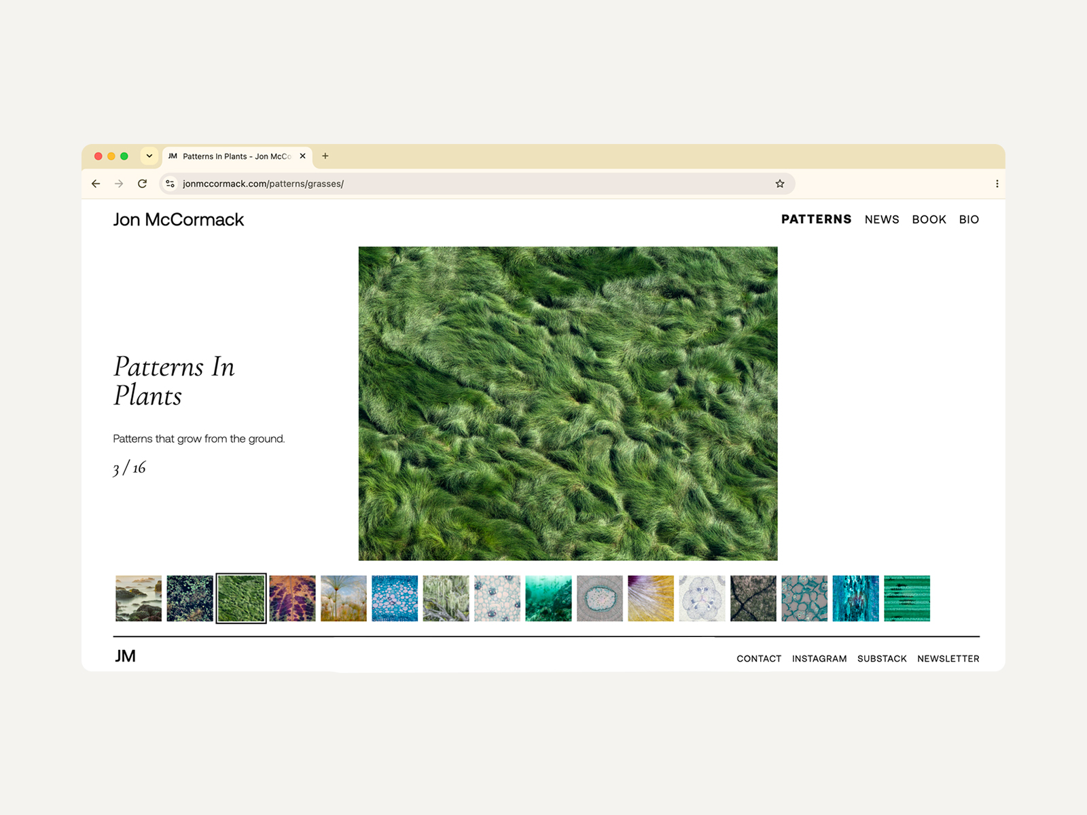Click the JM footer logo

coord(125,656)
